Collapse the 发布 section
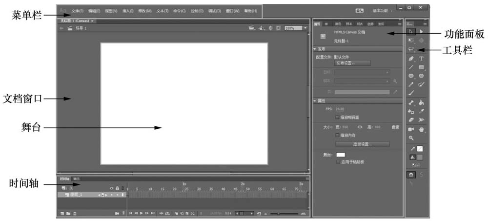The height and width of the screenshot is (221, 488). [315, 49]
